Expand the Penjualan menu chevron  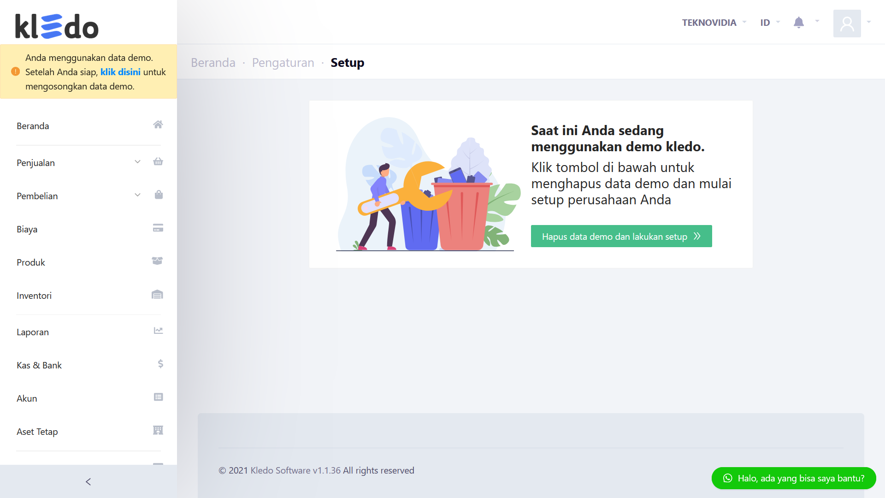click(x=137, y=162)
